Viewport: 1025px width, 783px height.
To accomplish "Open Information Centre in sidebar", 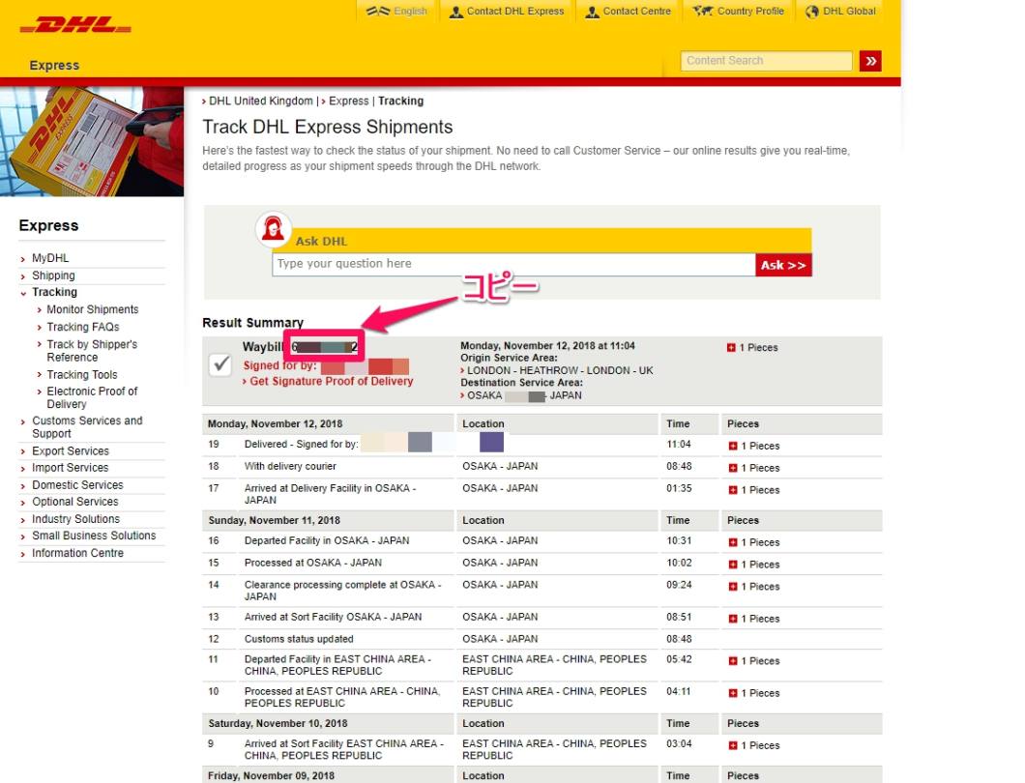I will 77,553.
